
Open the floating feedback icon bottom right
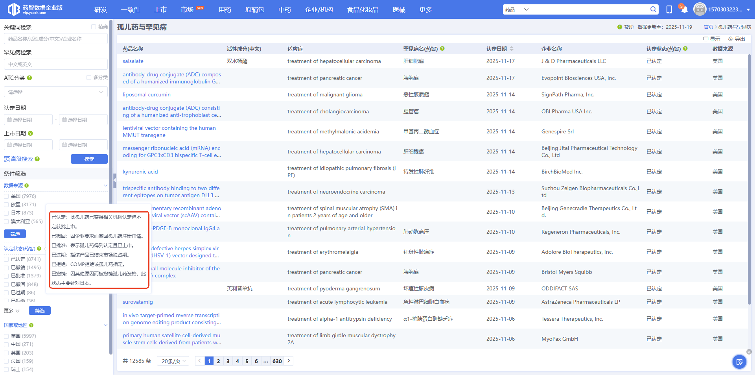pyautogui.click(x=739, y=362)
